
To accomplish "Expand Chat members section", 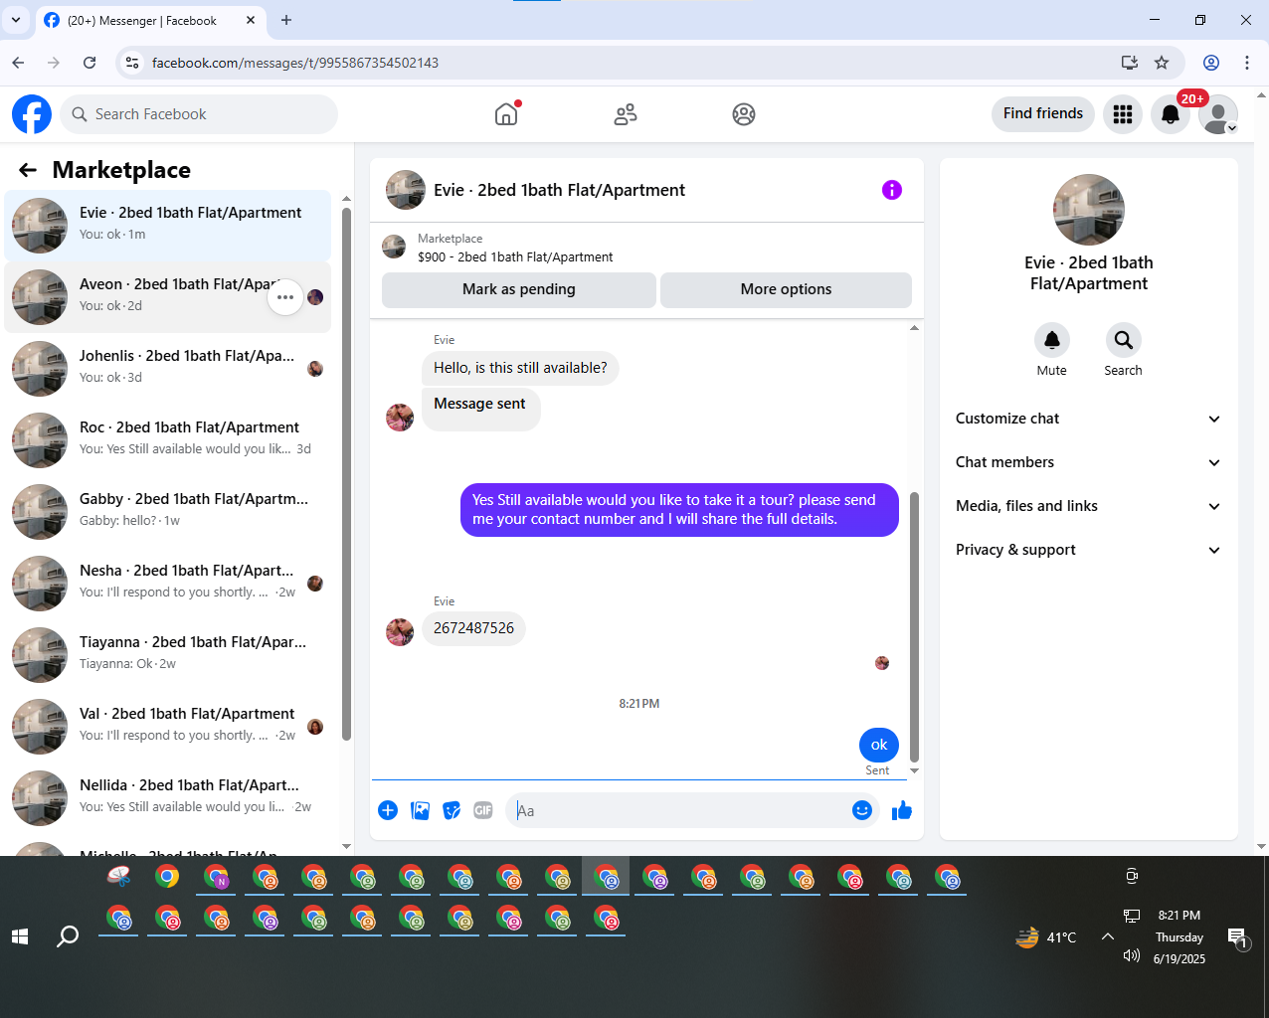I will point(1089,462).
